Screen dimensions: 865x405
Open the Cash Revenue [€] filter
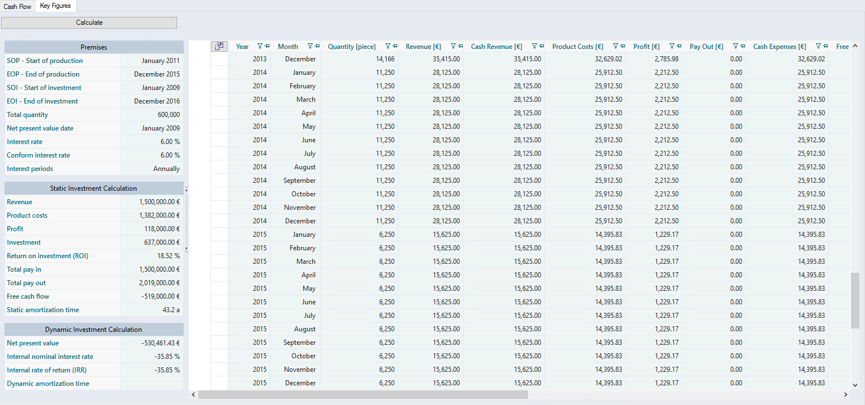click(534, 47)
